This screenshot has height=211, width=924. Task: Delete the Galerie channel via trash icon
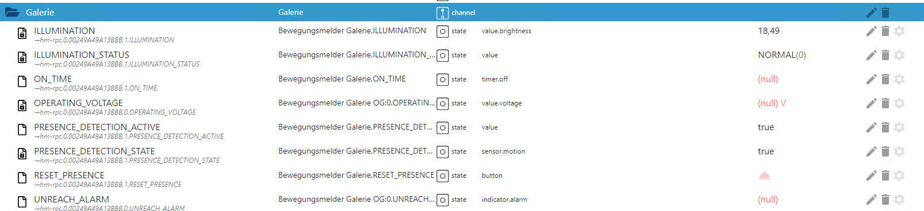coord(885,13)
